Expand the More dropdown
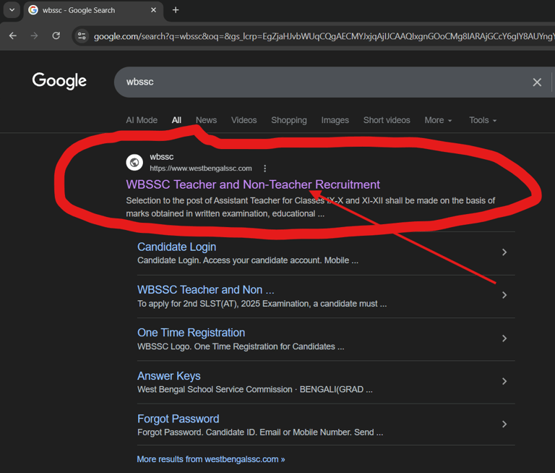This screenshot has height=473, width=555. 438,120
